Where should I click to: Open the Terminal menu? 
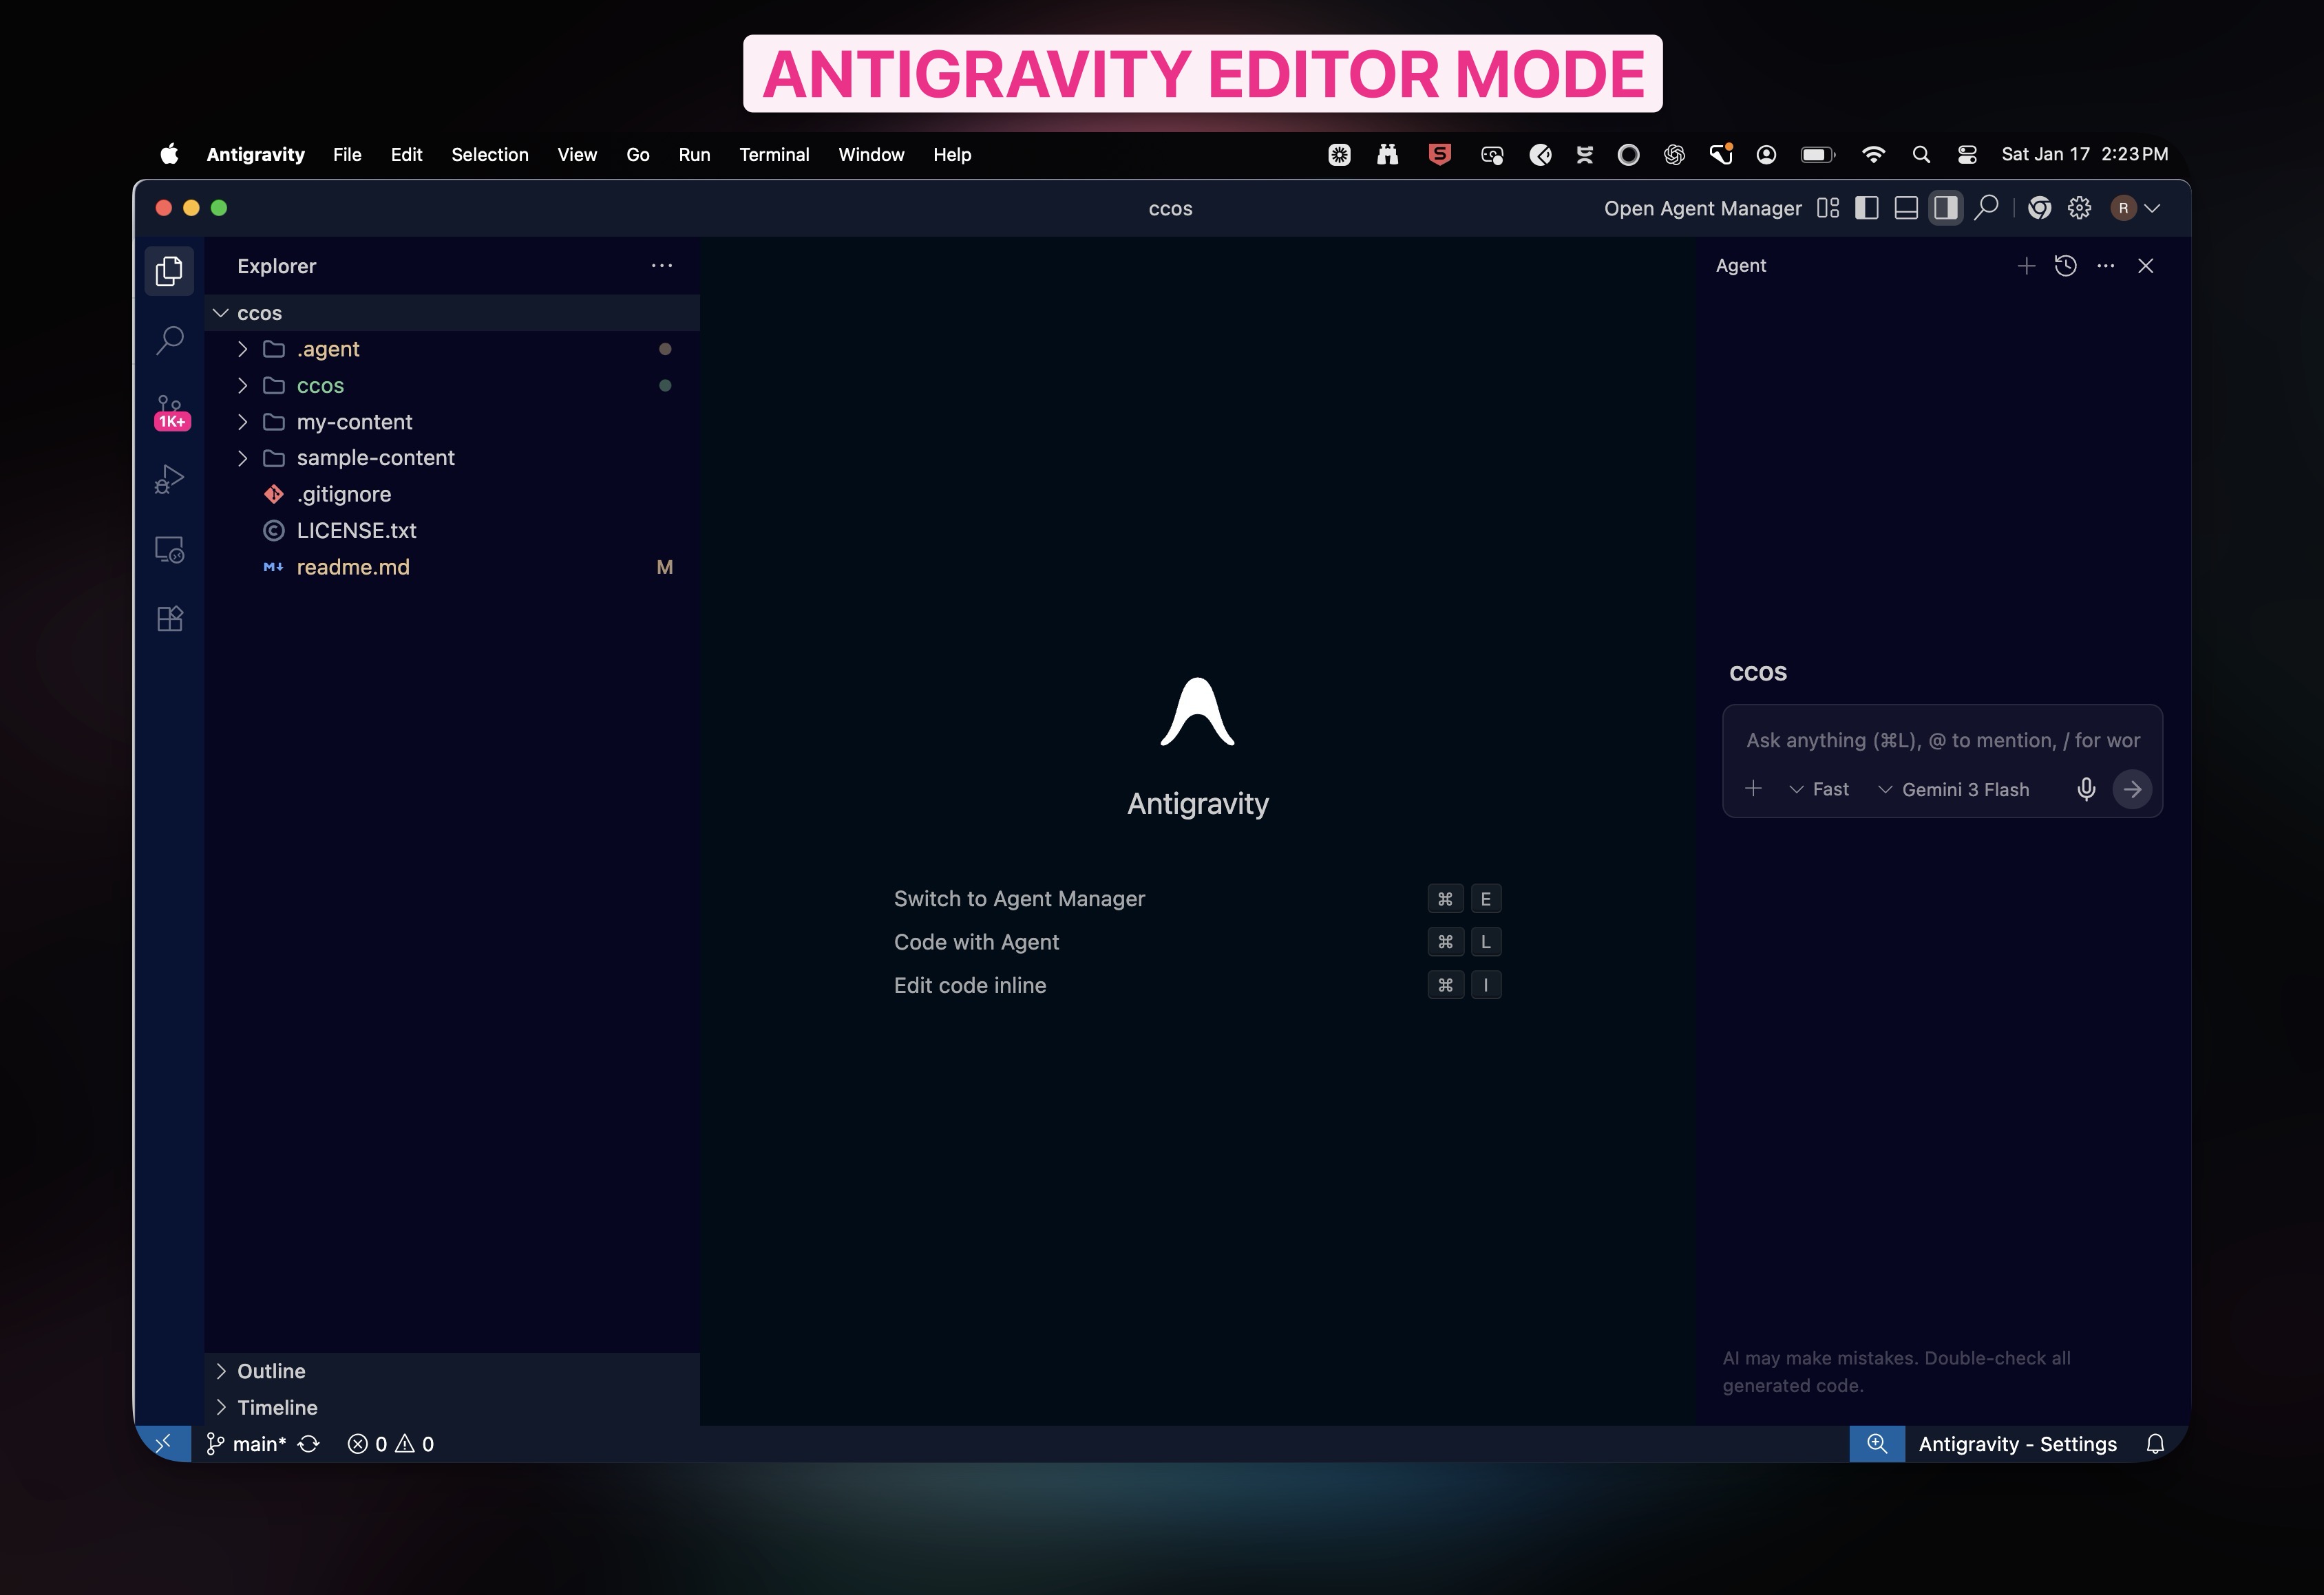774,154
